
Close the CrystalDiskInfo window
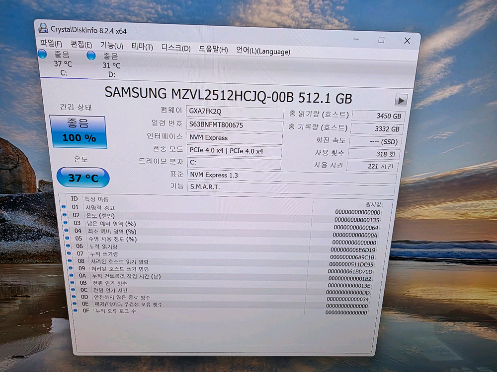408,41
